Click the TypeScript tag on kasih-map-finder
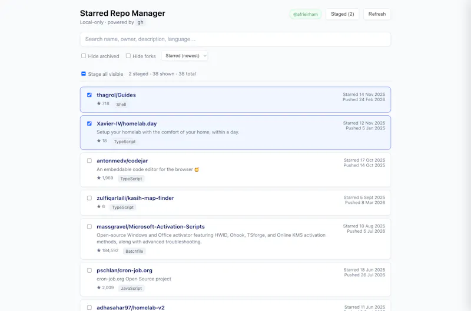Screen dimensions: 471x311 point(122,207)
